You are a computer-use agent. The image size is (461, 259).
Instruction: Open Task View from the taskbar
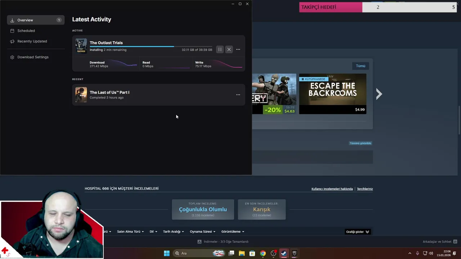232,253
